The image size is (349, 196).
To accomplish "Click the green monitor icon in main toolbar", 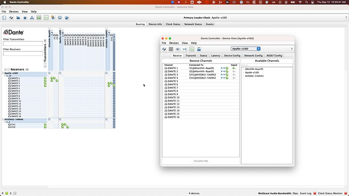I will coord(39,17).
